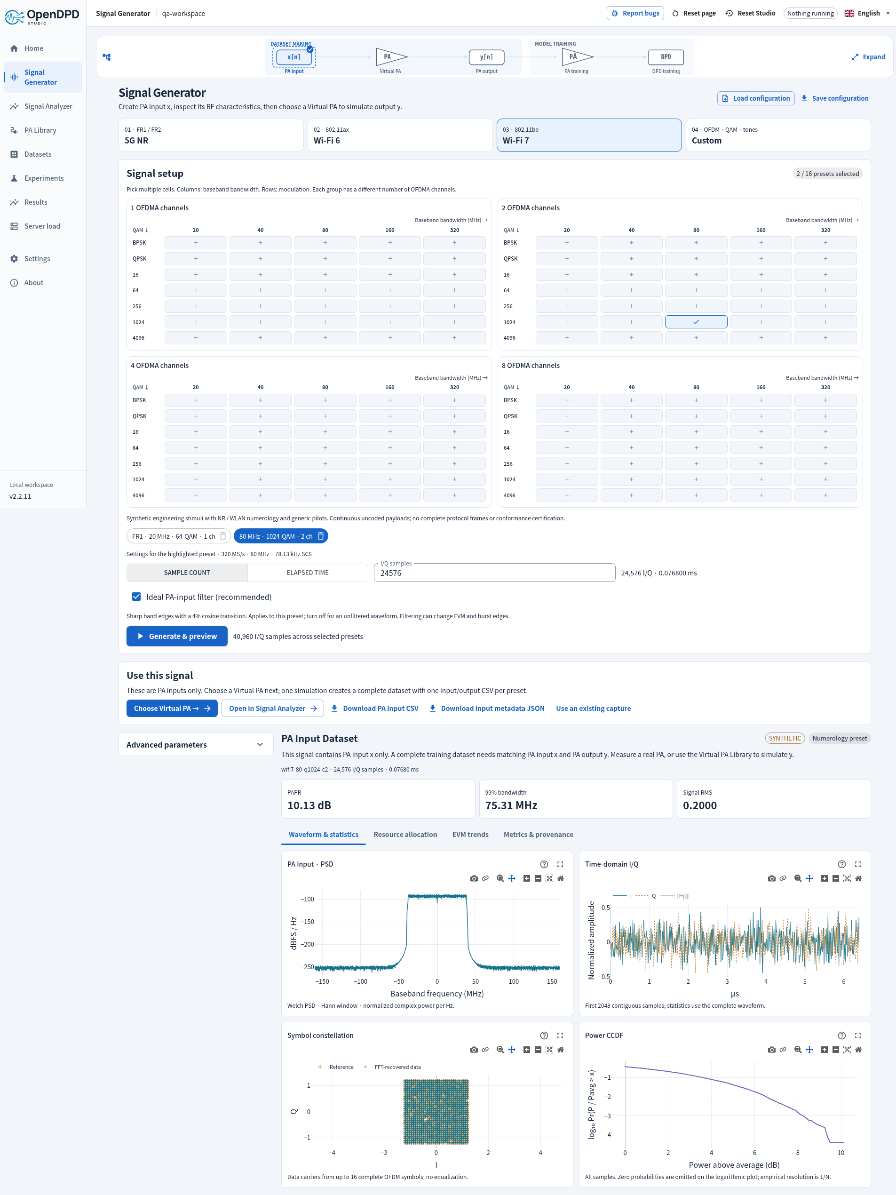Open the English language dropdown
Screen dimensions: 896x1195
[867, 13]
